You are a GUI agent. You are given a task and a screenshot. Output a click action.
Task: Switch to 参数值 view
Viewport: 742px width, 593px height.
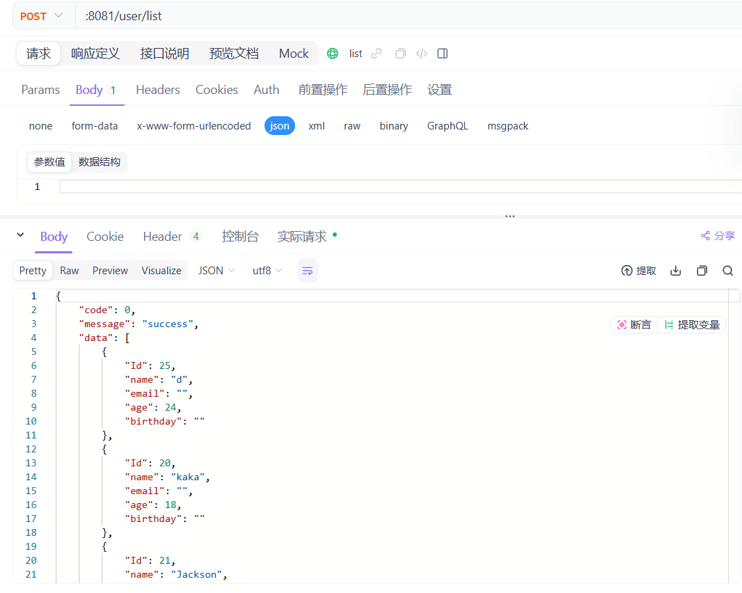(49, 162)
